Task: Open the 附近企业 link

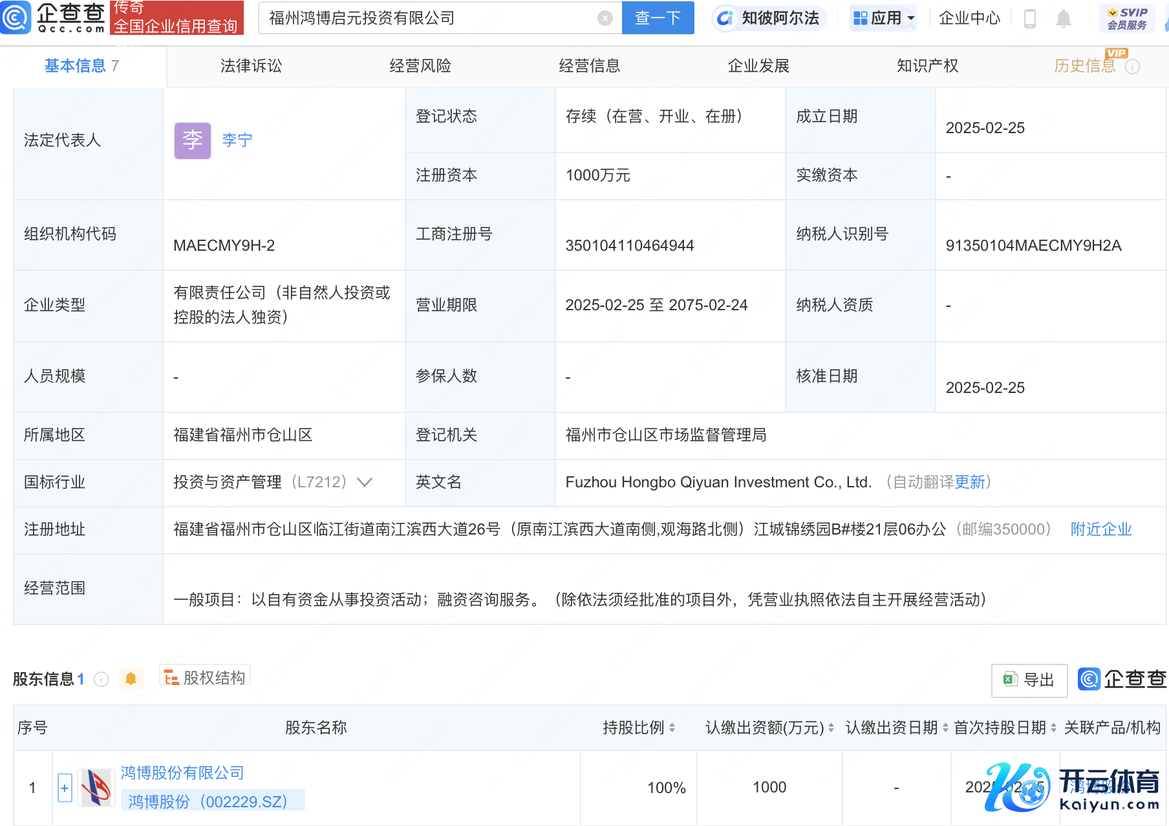Action: coord(1100,529)
